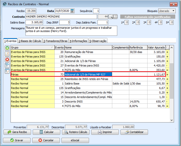Open the contract details card icon
181x146 pixels.
point(115,16)
